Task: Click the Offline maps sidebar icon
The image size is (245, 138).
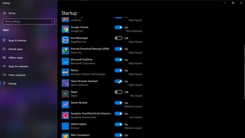Action: click(x=4, y=58)
